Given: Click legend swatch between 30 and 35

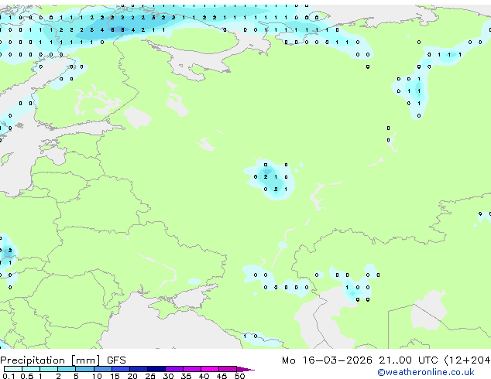Looking at the screenshot, I should [x=174, y=369].
